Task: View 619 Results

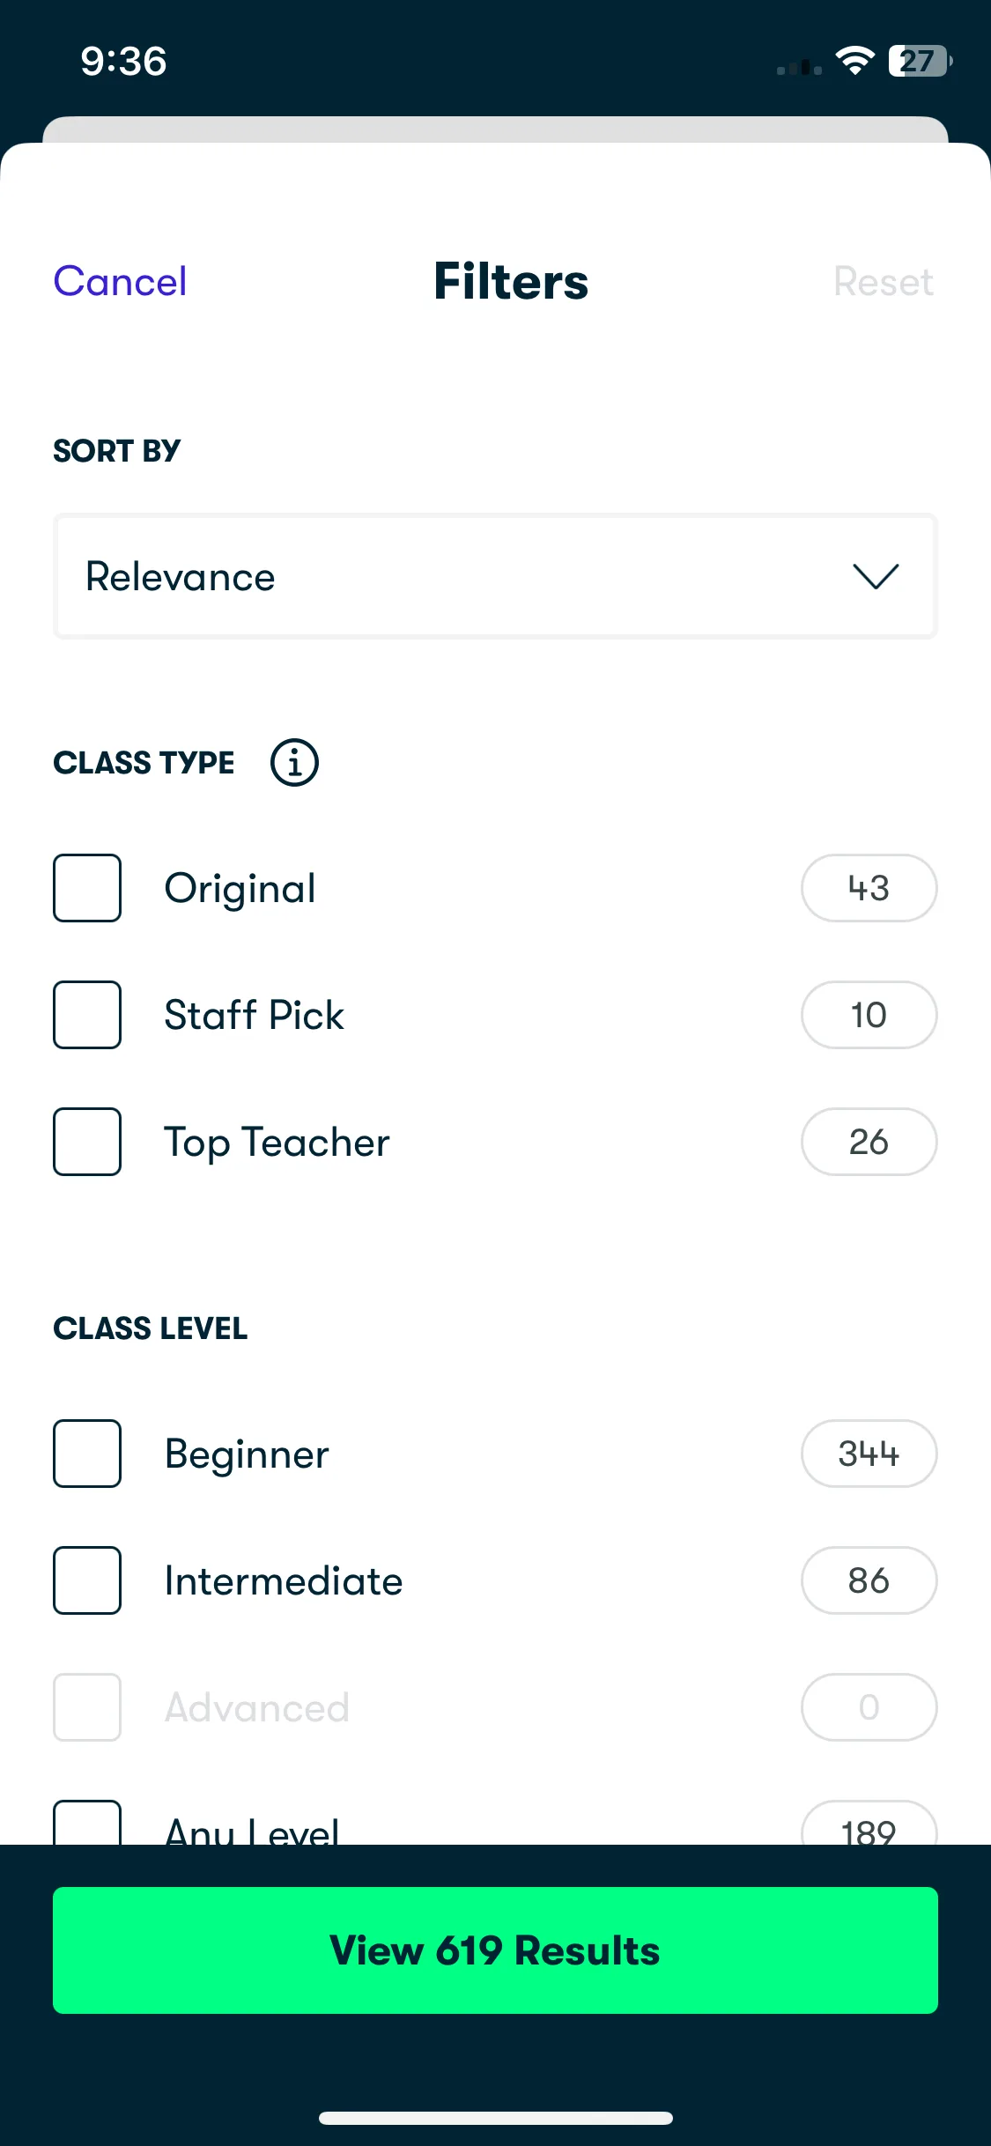Action: point(495,1950)
